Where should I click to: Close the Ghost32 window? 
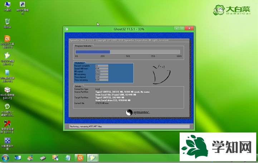[189, 28]
